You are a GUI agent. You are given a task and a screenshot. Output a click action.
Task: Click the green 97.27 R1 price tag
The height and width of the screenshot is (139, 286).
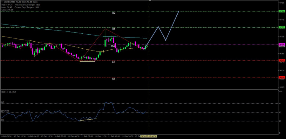[x=282, y=27]
